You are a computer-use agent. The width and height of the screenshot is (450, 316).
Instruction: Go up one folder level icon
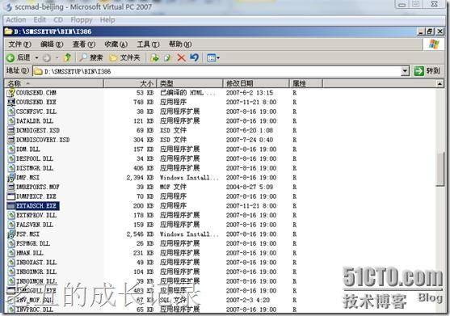(x=67, y=57)
